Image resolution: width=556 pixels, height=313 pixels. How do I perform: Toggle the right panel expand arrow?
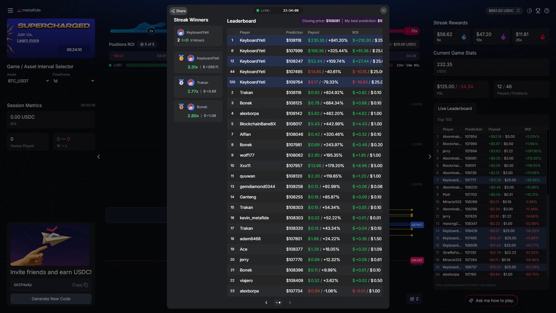tap(430, 156)
